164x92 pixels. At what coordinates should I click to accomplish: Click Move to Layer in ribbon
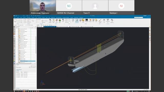click(68, 21)
